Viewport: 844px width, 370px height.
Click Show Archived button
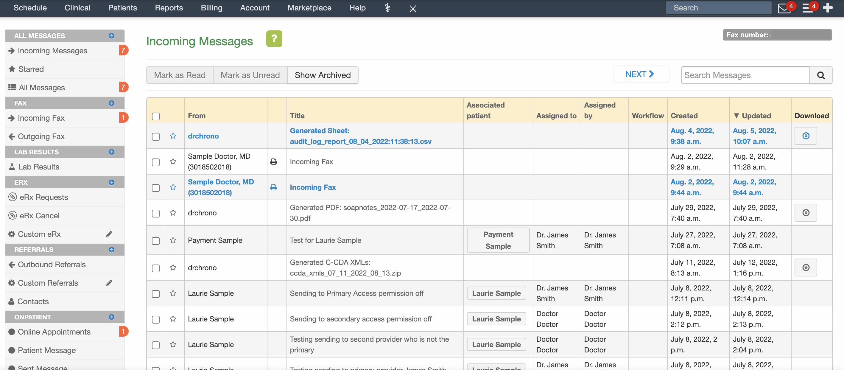(323, 75)
